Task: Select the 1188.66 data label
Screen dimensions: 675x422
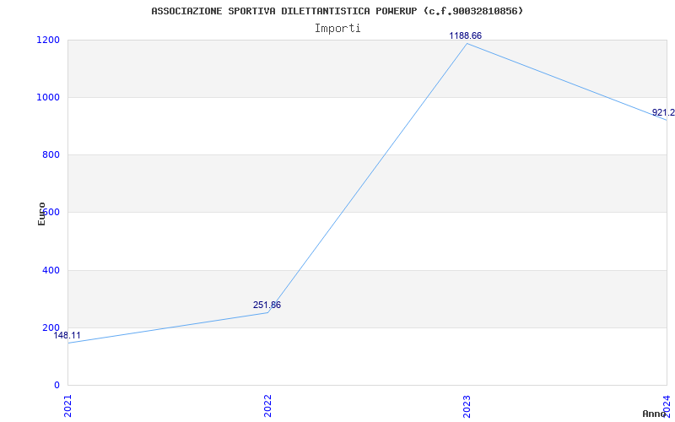Action: tap(466, 35)
